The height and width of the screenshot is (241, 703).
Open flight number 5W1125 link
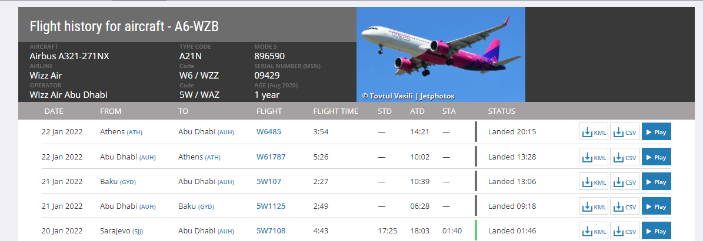[x=271, y=206]
